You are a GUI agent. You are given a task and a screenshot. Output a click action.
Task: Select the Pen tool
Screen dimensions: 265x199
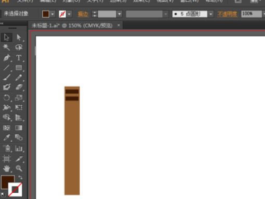pos(7,58)
